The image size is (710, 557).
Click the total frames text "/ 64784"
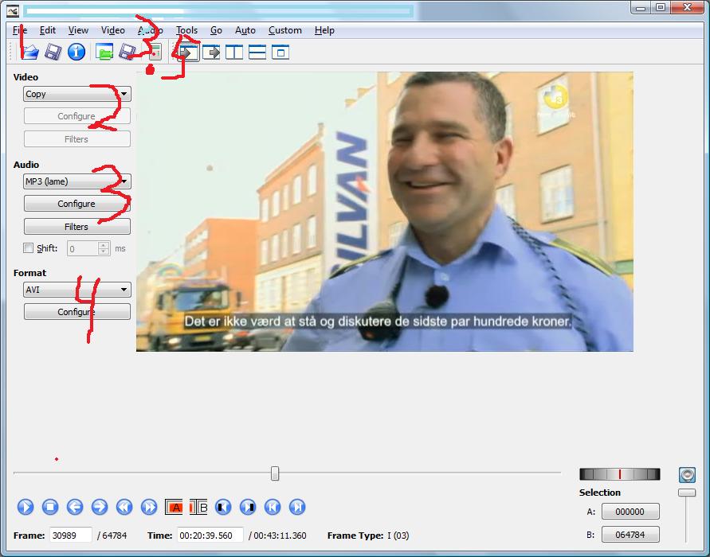click(x=112, y=536)
